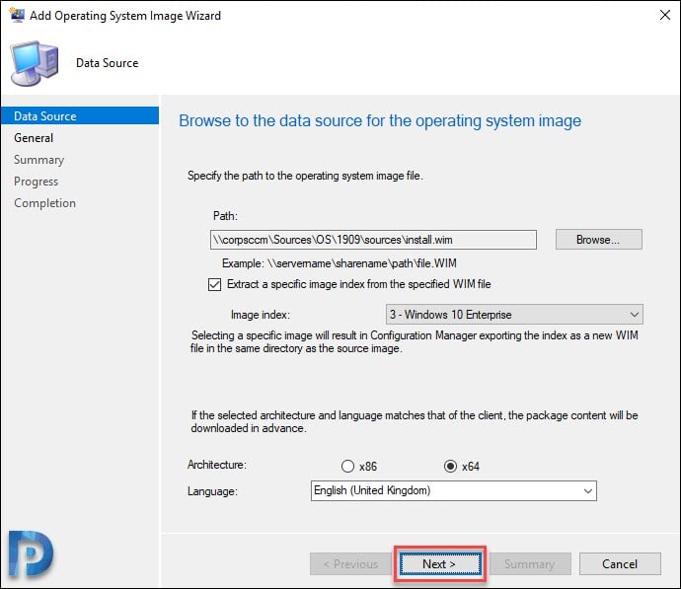Click 'Specify the path to the operating system image file' text
This screenshot has height=589, width=681.
305,176
